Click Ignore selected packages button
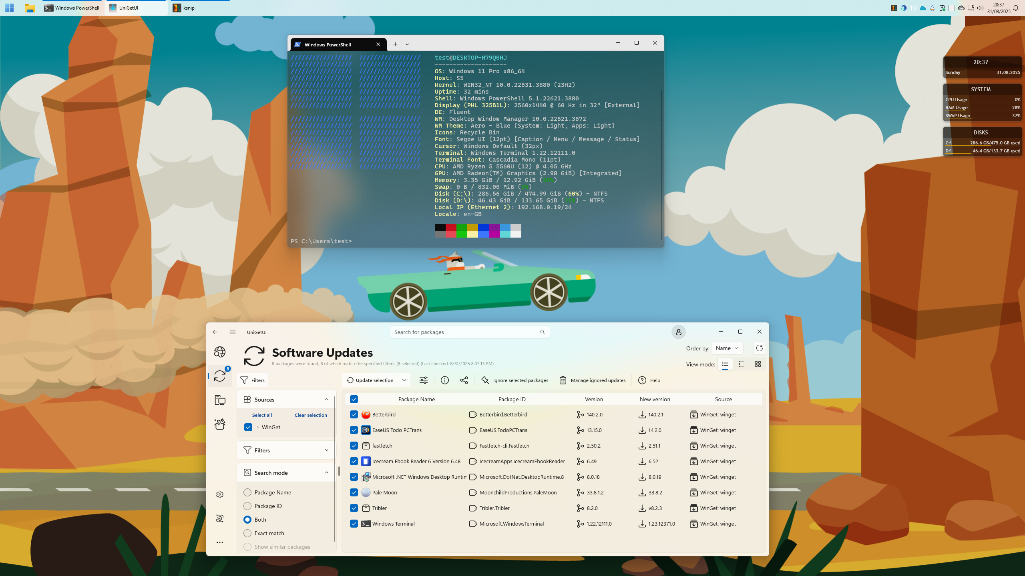This screenshot has height=576, width=1025. point(515,380)
